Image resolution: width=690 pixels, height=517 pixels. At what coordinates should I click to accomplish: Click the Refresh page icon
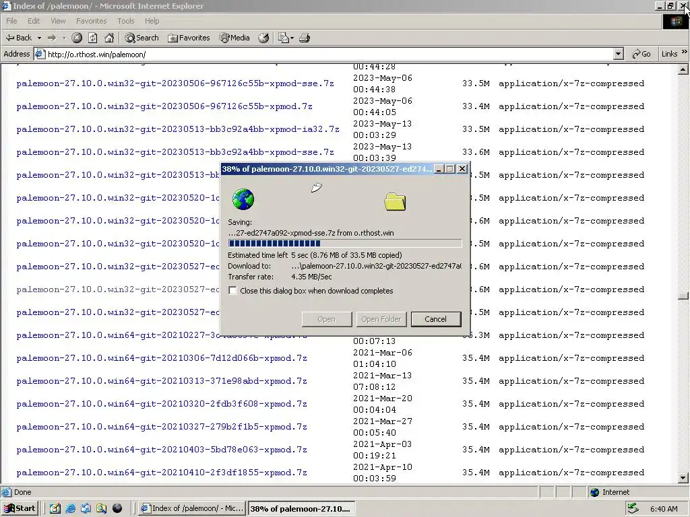point(93,38)
